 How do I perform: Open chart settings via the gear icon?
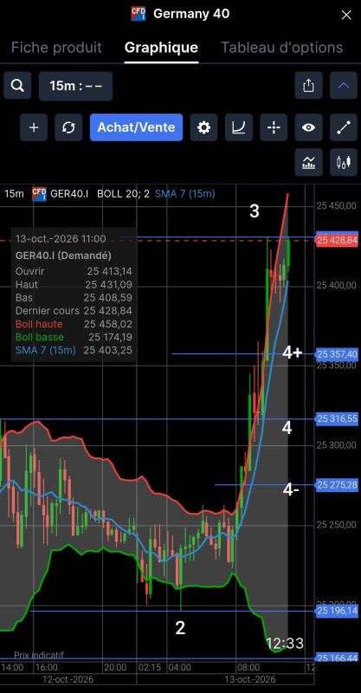coord(203,127)
